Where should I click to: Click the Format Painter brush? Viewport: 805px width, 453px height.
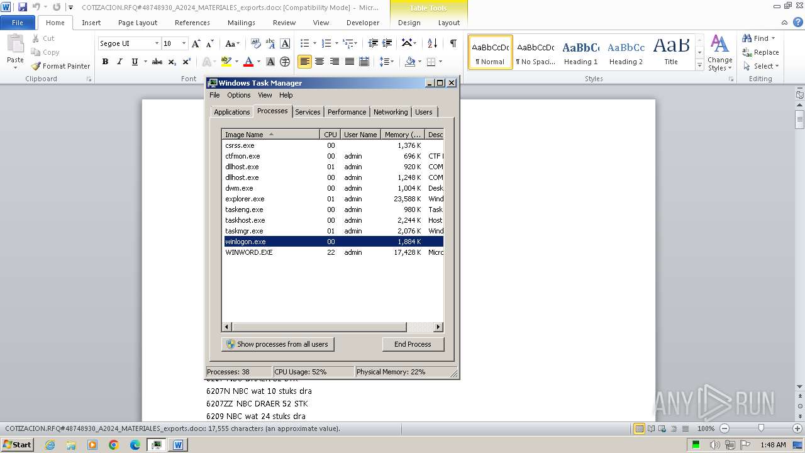tap(60, 66)
